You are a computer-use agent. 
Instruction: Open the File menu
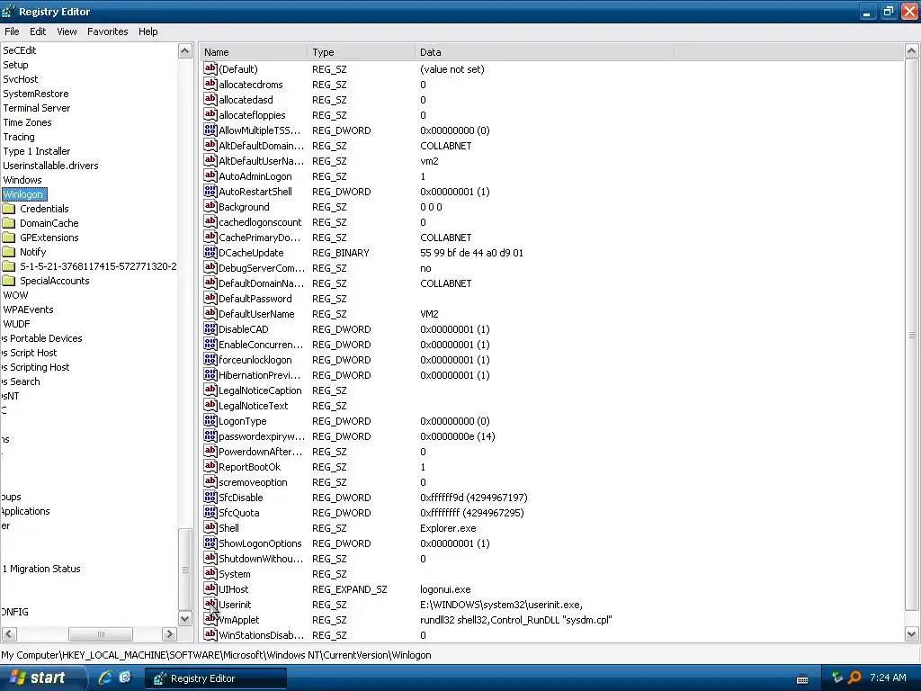click(x=12, y=31)
